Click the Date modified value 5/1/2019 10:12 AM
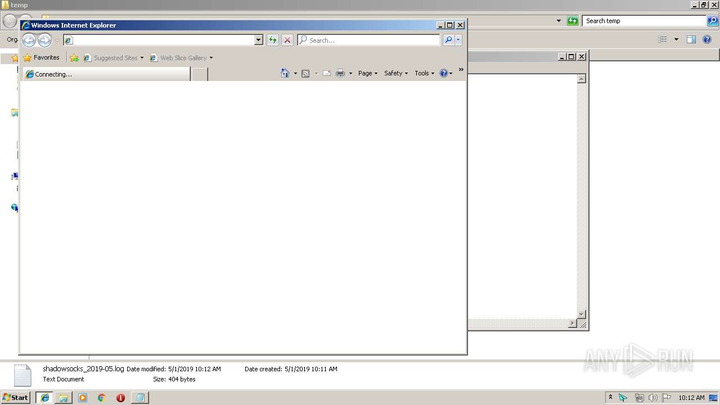Image resolution: width=720 pixels, height=405 pixels. click(x=195, y=369)
